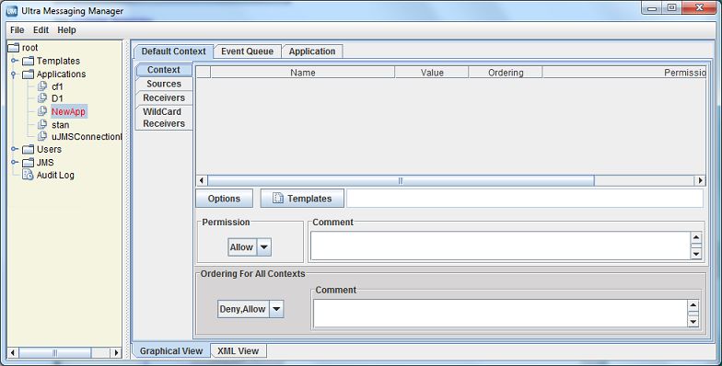Screen dimensions: 722x366
Task: Select the cf1 tree item label
Action: click(57, 86)
